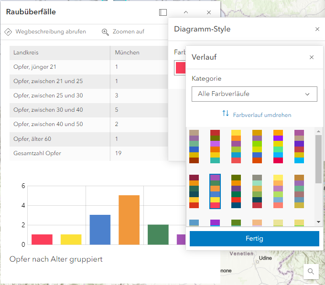Close the Raubüberfälle popup

[x=209, y=12]
